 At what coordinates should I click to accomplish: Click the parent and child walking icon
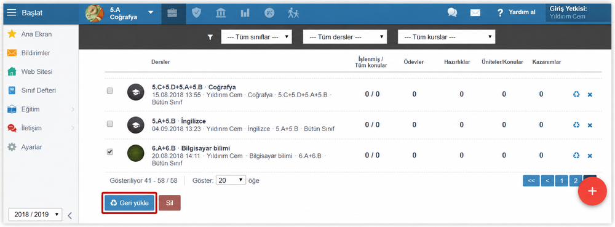[x=293, y=13]
